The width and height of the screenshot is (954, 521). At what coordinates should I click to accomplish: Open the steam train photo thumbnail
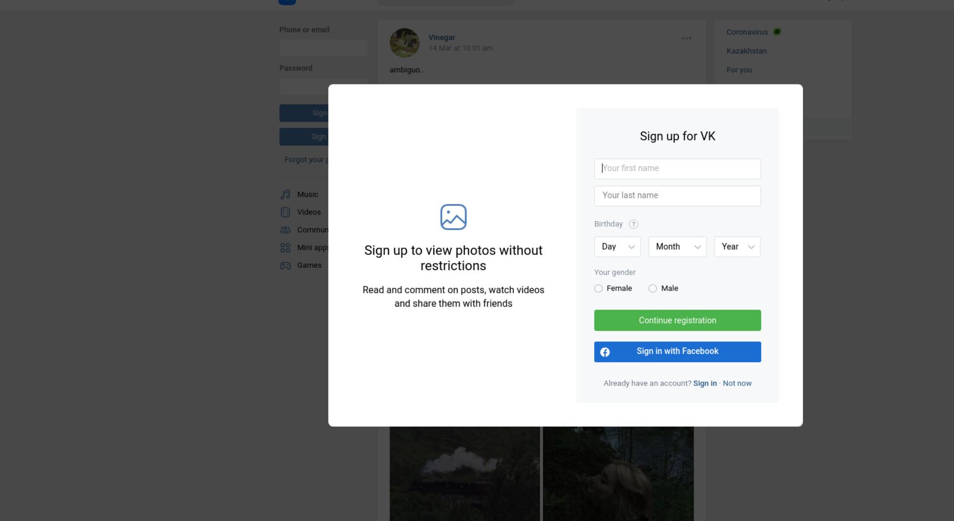465,474
